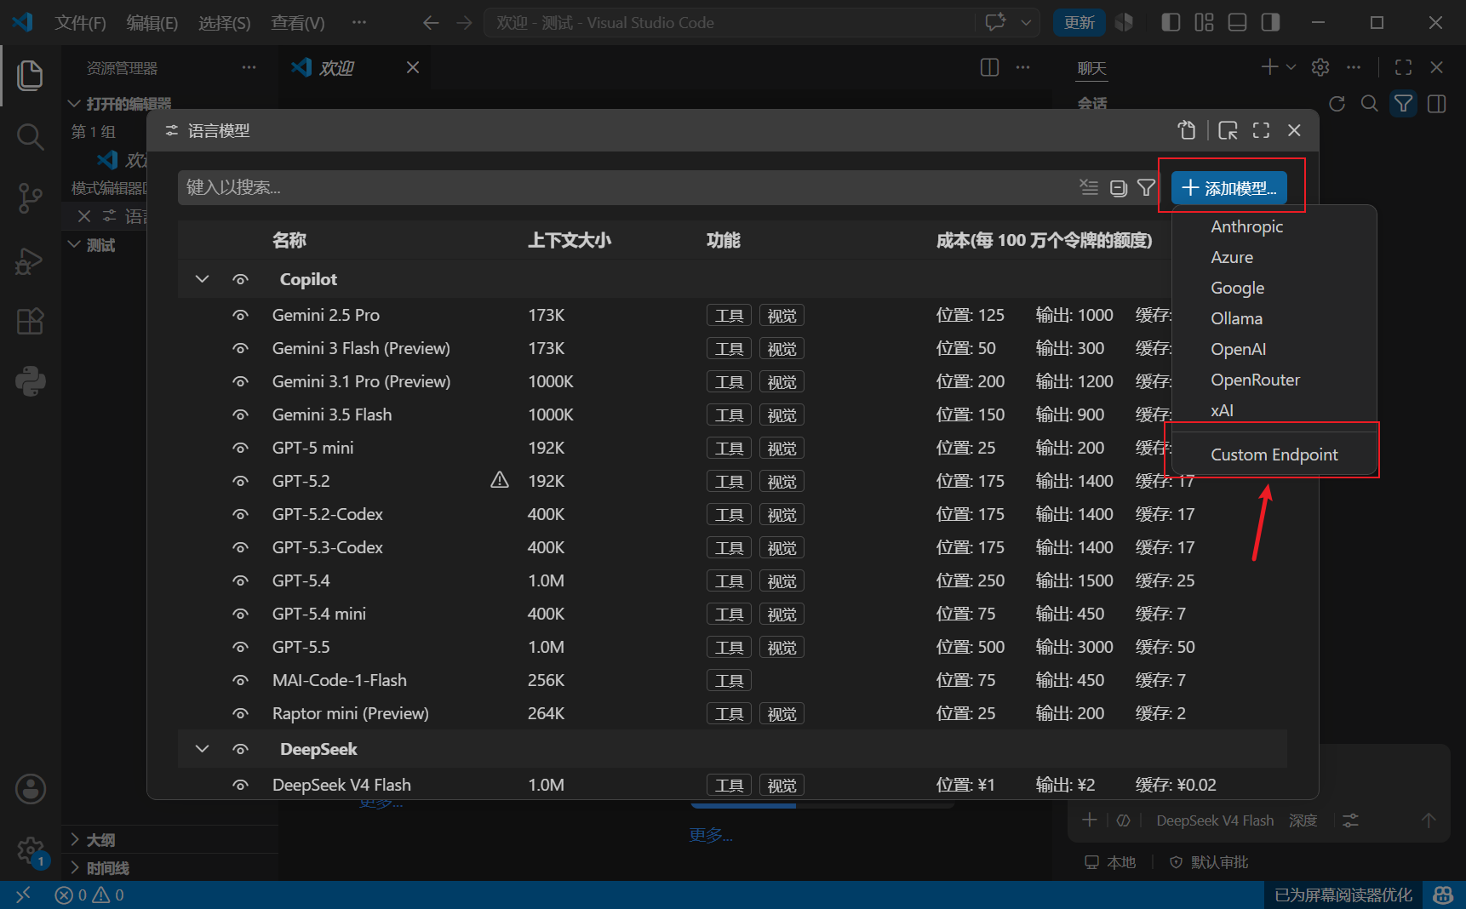Toggle visibility of GPT-5 mini
This screenshot has height=909, width=1466.
click(x=241, y=449)
